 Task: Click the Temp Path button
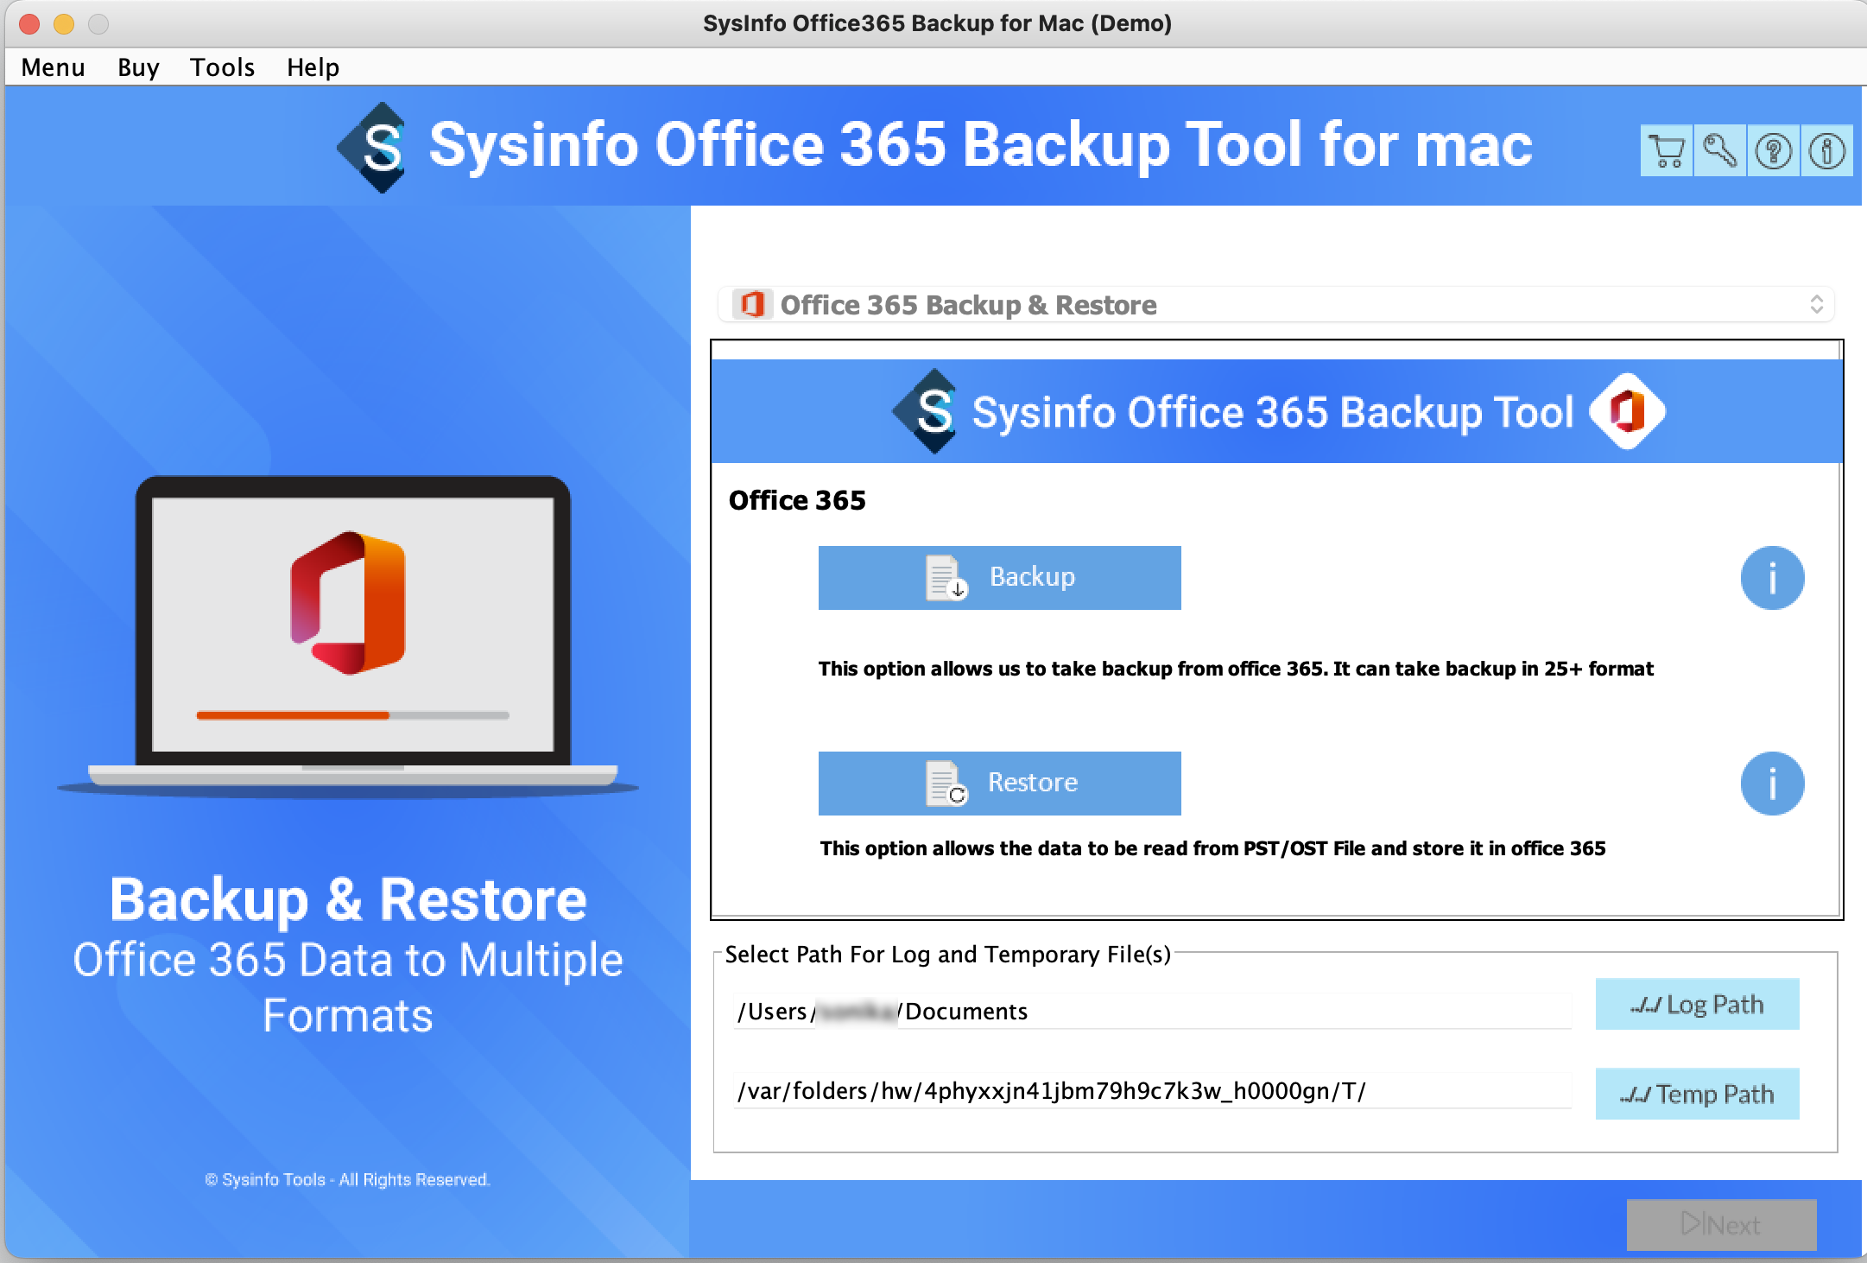click(x=1696, y=1094)
